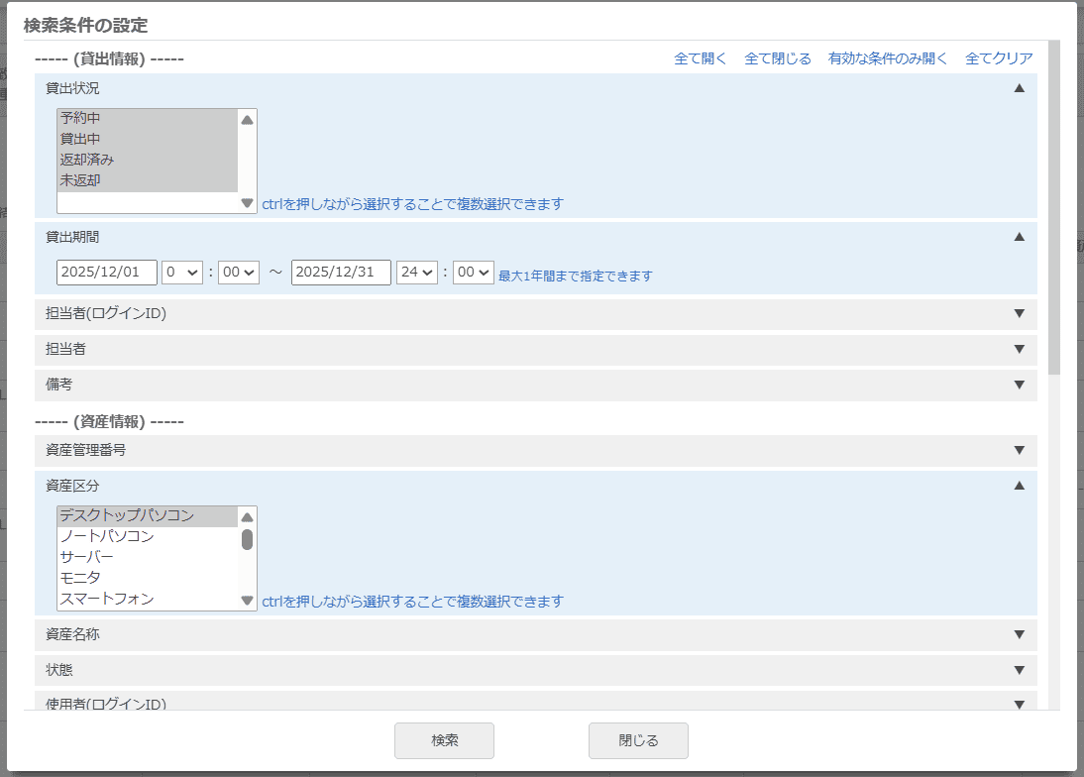Collapse the 貸出期間 section arrow

coord(1019,237)
